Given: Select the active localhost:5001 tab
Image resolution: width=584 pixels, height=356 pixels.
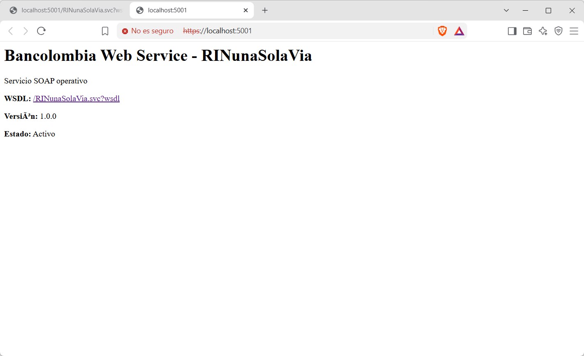Looking at the screenshot, I should coord(192,10).
